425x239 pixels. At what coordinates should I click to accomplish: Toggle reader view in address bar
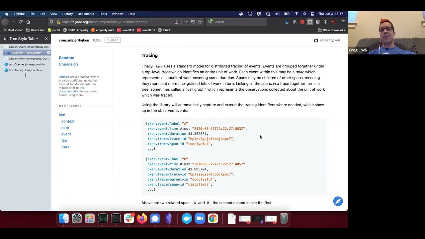pos(177,22)
